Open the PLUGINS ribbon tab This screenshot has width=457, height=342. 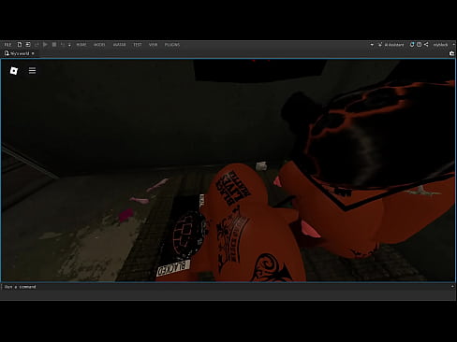tap(172, 45)
